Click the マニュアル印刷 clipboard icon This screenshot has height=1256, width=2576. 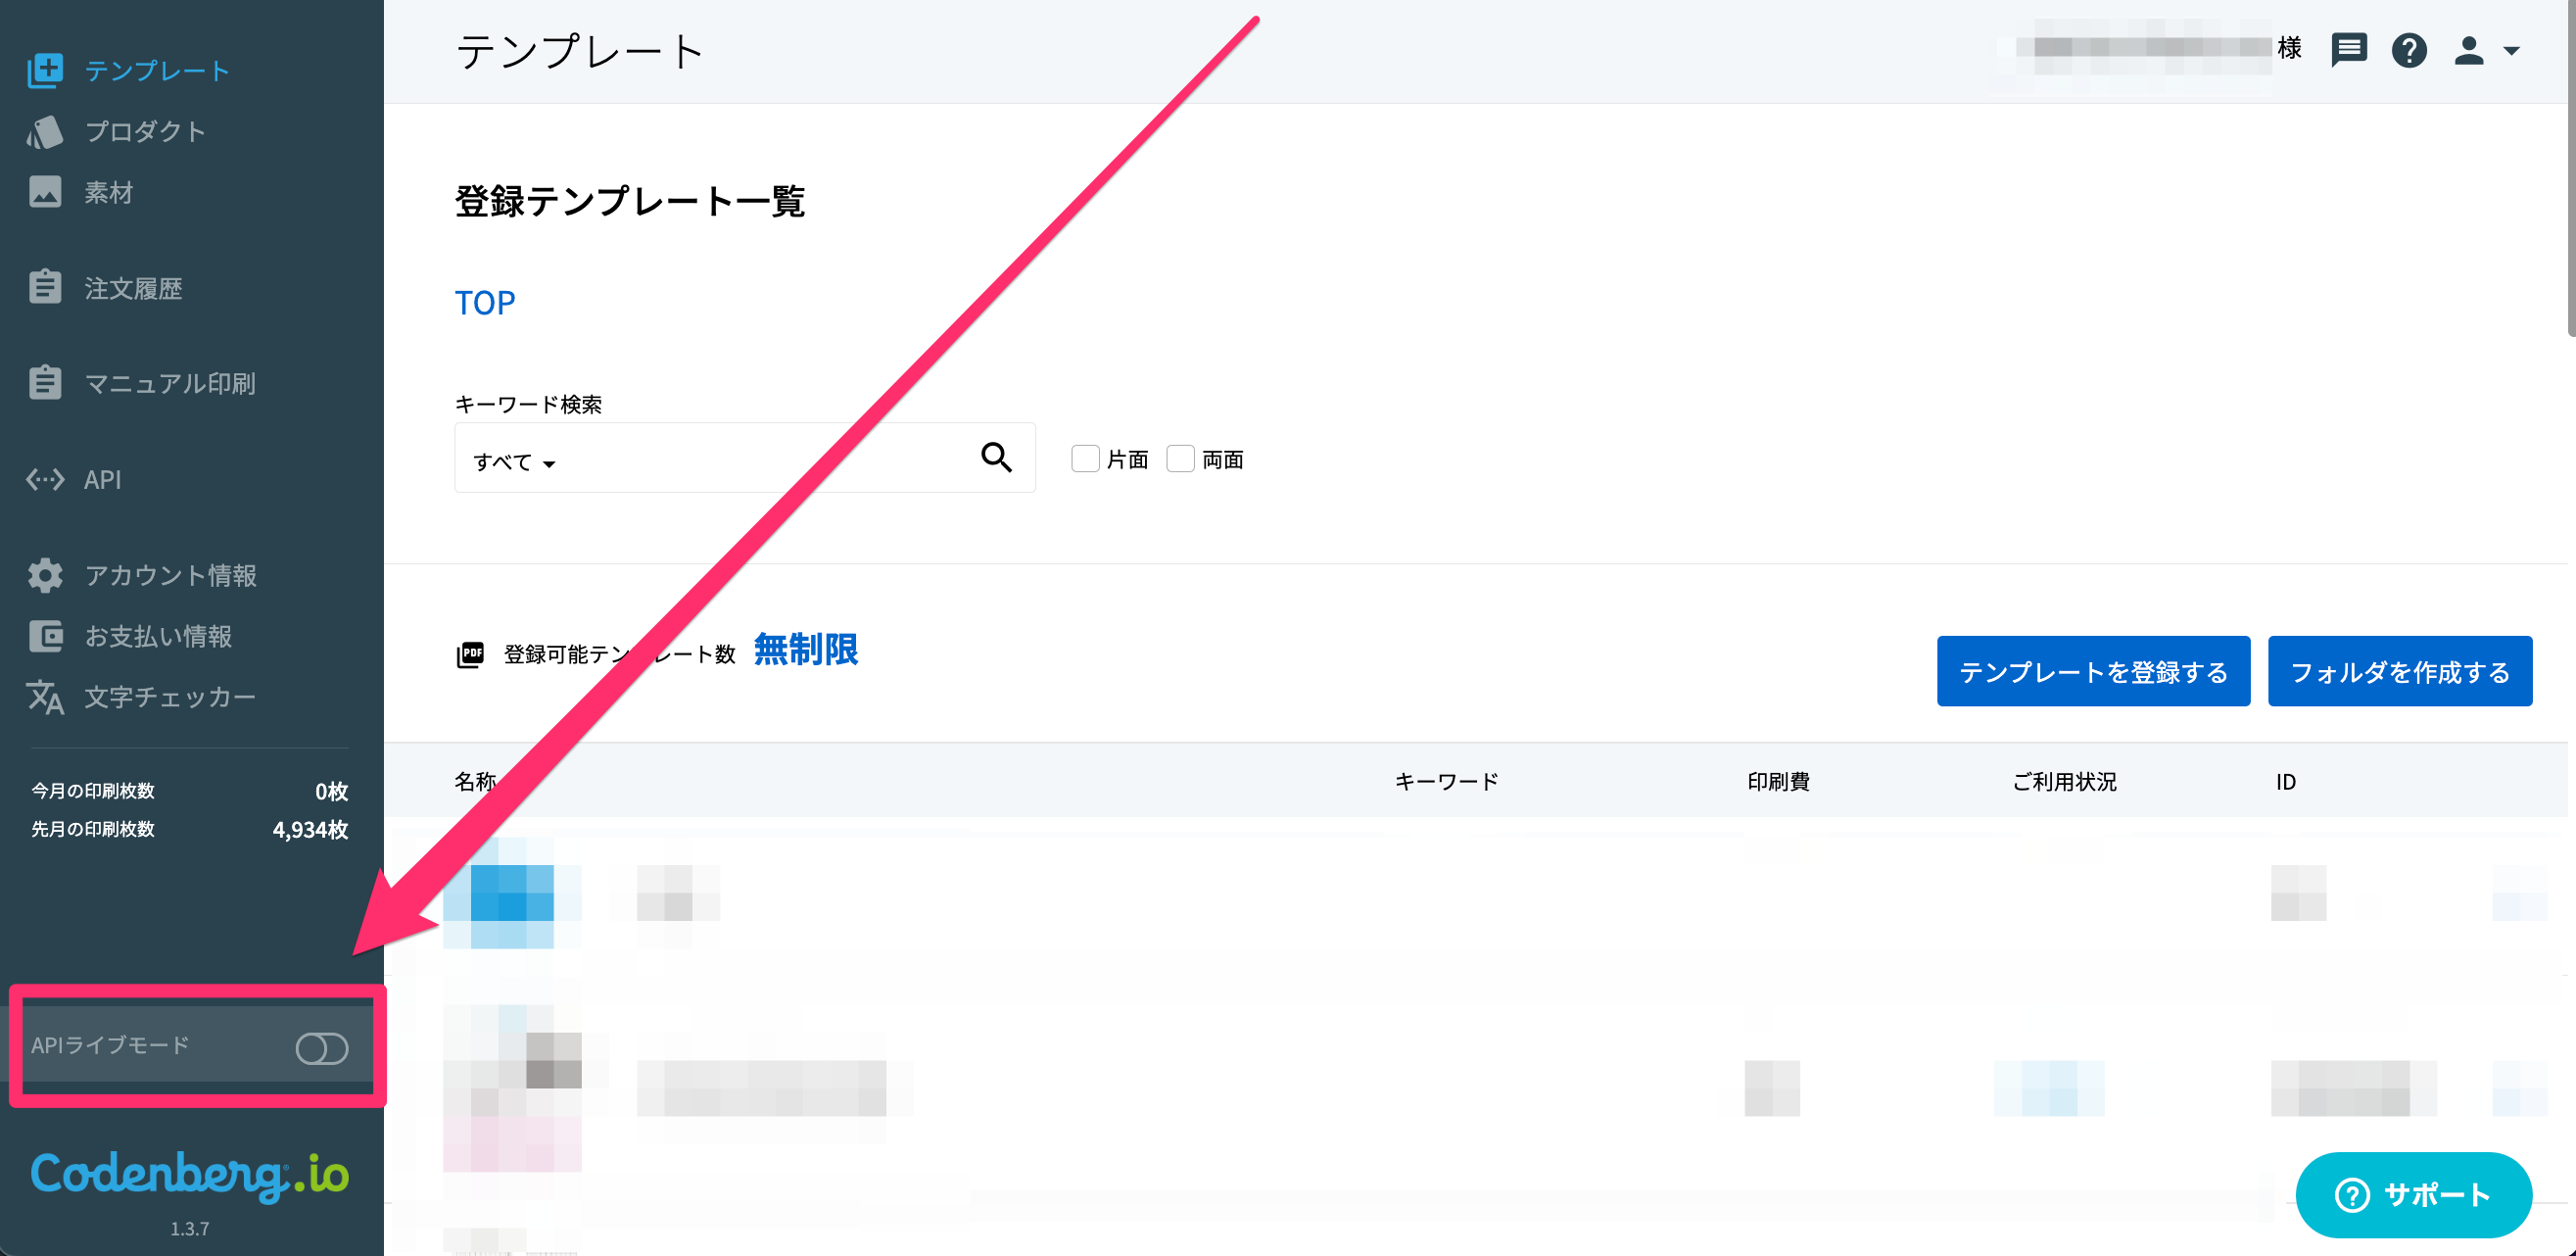(45, 382)
